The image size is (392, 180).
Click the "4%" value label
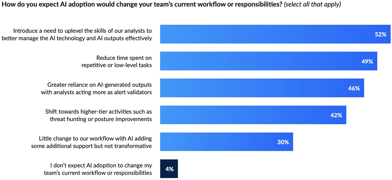click(x=169, y=169)
